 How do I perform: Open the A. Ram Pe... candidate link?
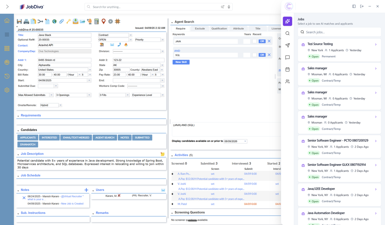click(x=184, y=174)
